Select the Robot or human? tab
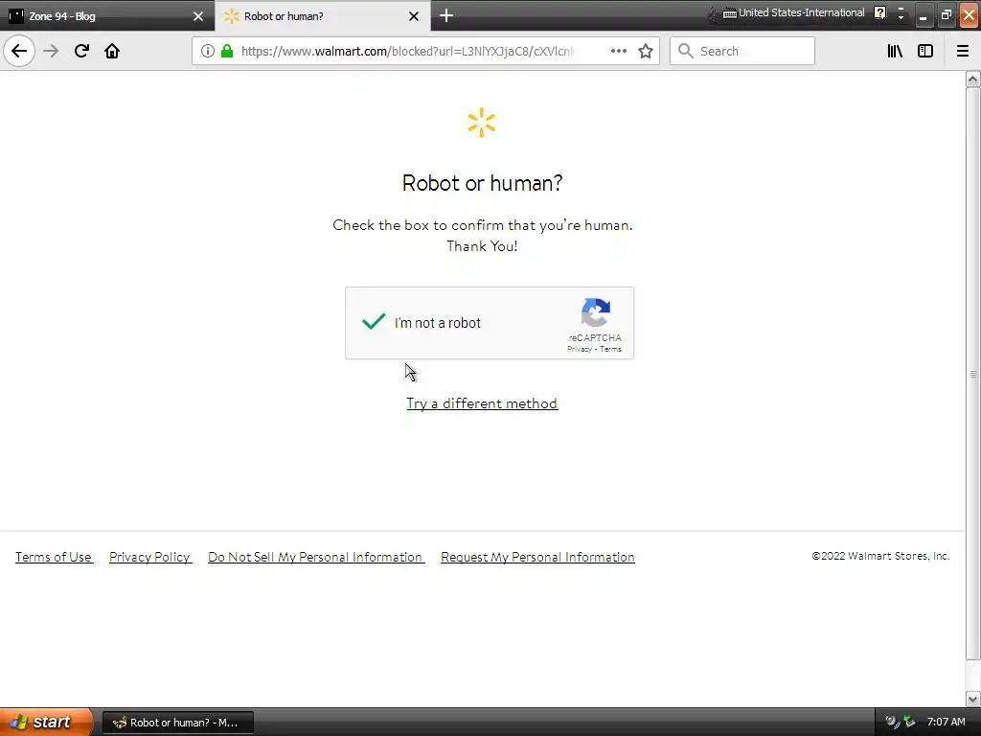The width and height of the screenshot is (981, 736). [x=322, y=16]
